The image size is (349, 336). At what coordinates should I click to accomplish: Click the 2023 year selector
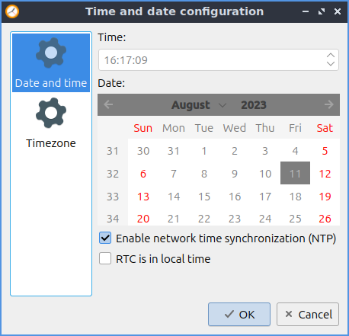(x=254, y=105)
